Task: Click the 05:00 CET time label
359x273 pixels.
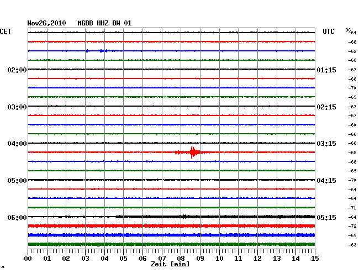Action: 17,181
